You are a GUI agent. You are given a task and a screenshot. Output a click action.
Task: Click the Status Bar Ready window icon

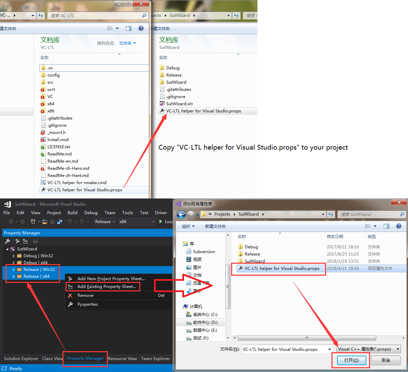pos(4,368)
